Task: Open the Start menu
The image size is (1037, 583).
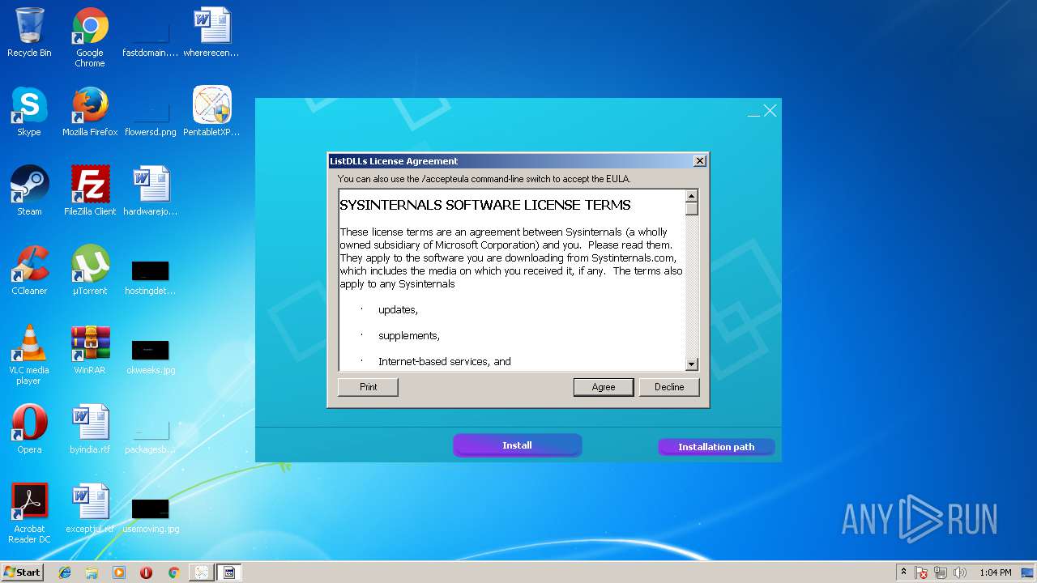Action: tap(22, 572)
